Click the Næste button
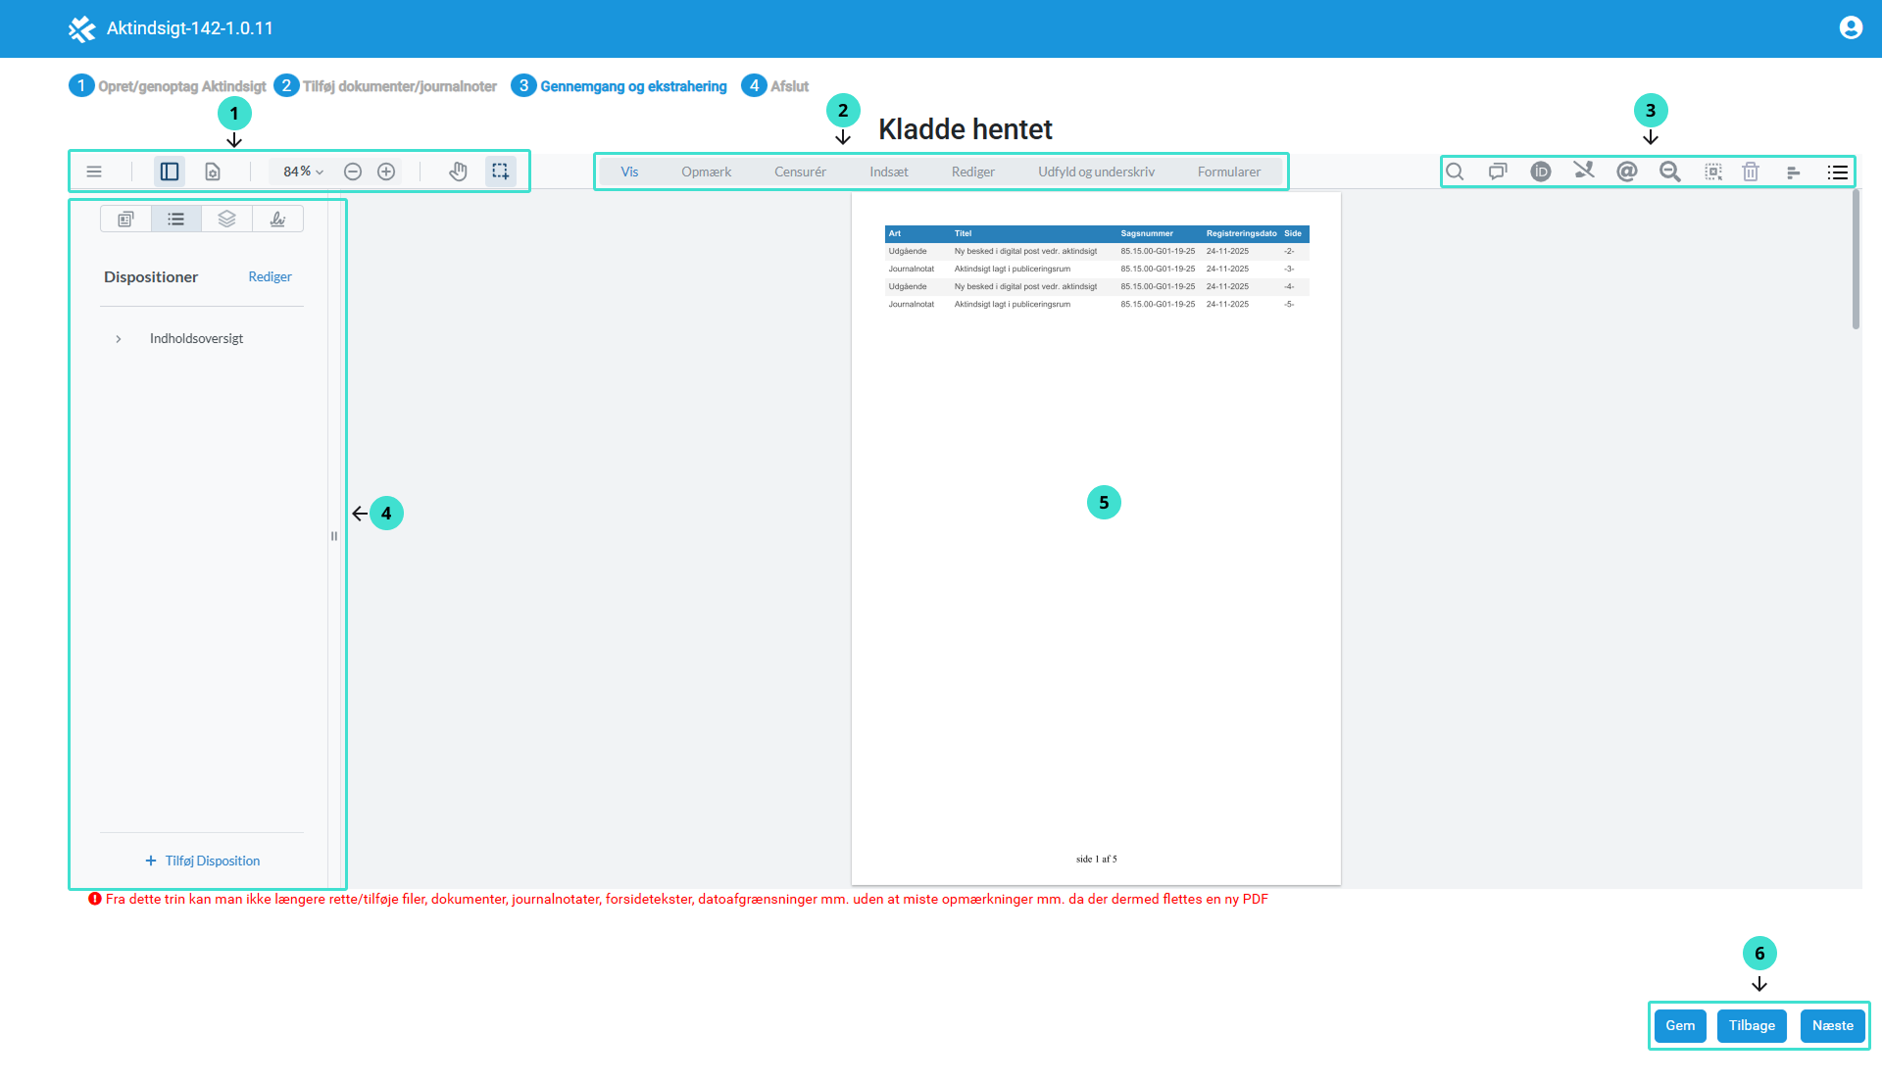Screen dimensions: 1882x1083 [x=1832, y=1025]
